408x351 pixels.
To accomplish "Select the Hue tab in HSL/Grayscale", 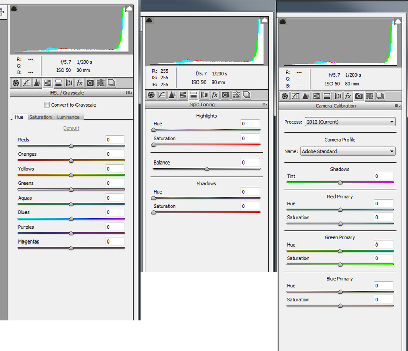I will tap(19, 117).
